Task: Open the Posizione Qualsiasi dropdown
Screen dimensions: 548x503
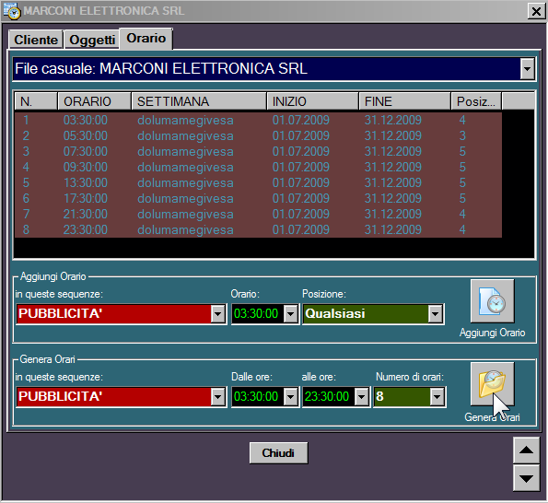Action: 435,314
